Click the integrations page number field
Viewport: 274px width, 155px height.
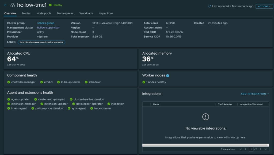pos(251,149)
